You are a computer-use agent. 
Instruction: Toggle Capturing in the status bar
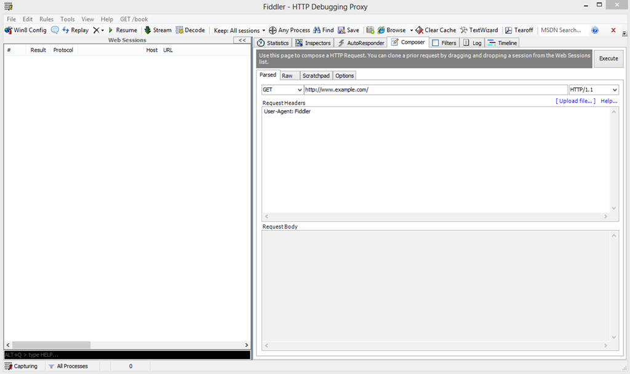pyautogui.click(x=22, y=366)
